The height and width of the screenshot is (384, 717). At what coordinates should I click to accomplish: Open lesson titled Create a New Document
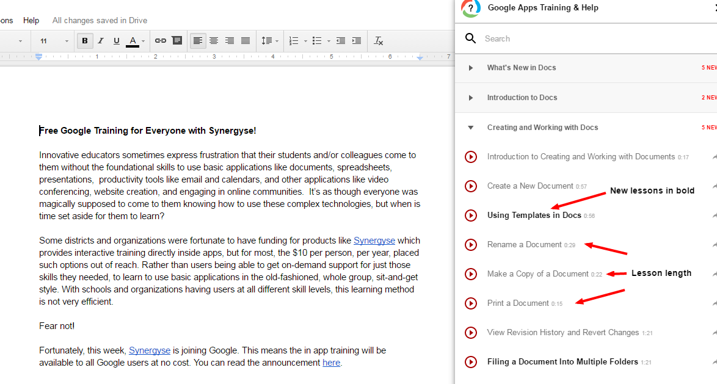[x=530, y=186]
